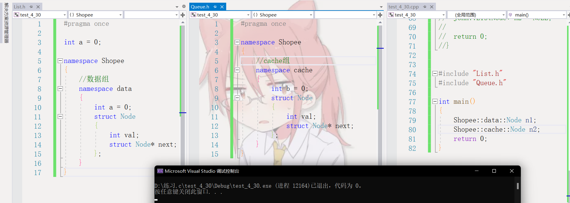Close the test_4_30.cpp tab
This screenshot has height=203, width=570.
click(432, 7)
